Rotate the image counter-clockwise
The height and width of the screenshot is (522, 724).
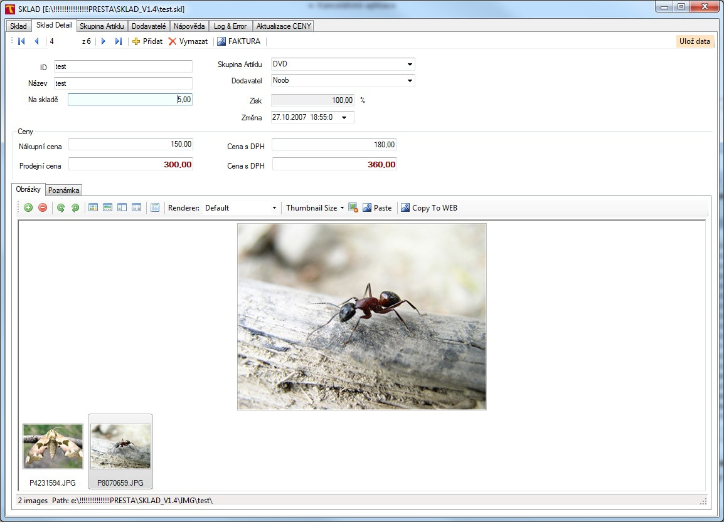pyautogui.click(x=60, y=208)
